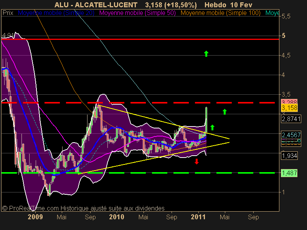Select the truncated cyan Moye legend entry
Screen dimensions: 307x230
pyautogui.click(x=272, y=13)
